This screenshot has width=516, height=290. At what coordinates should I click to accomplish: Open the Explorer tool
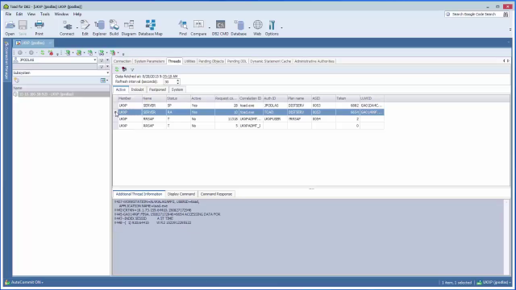99,27
